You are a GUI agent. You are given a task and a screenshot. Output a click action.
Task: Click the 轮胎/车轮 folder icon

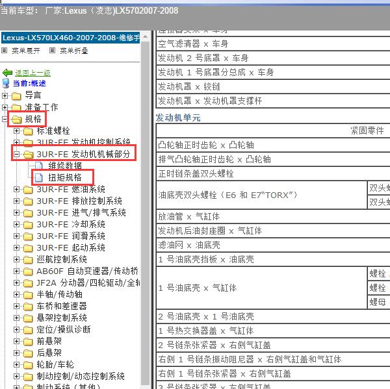28,365
